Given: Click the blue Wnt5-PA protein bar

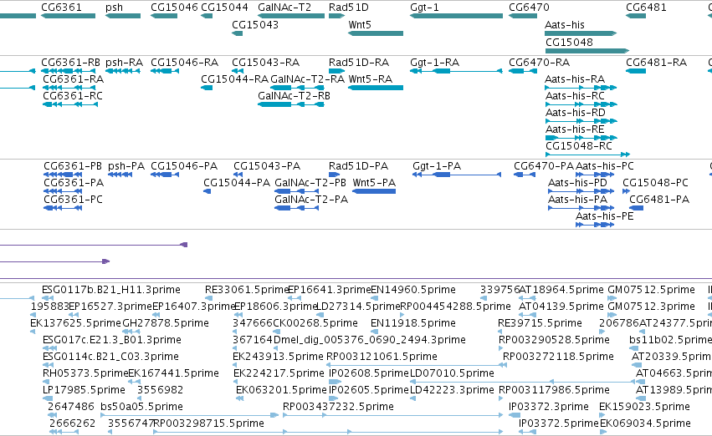Looking at the screenshot, I should click(374, 191).
